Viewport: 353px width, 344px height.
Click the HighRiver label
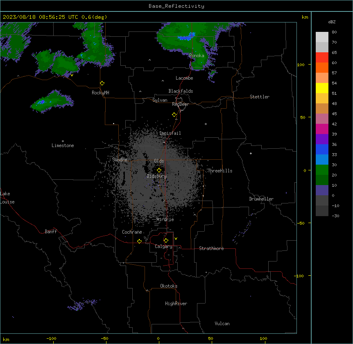point(176,304)
